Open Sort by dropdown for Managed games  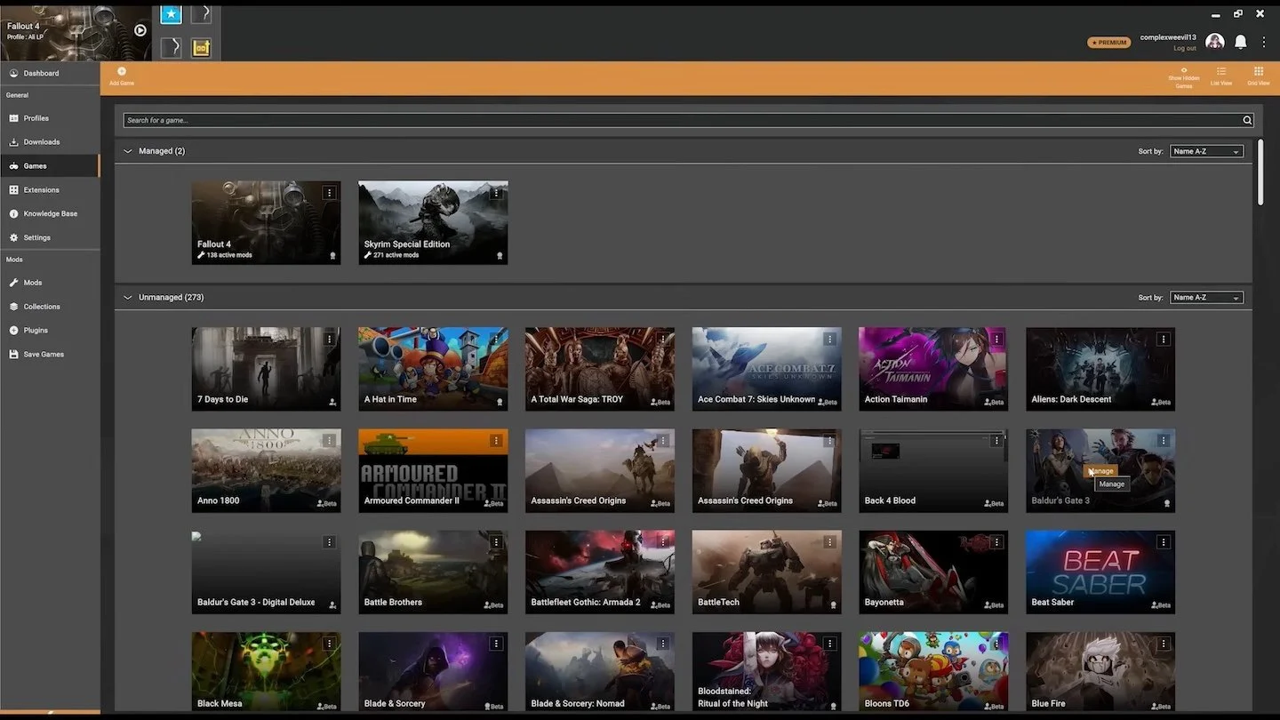click(x=1206, y=151)
